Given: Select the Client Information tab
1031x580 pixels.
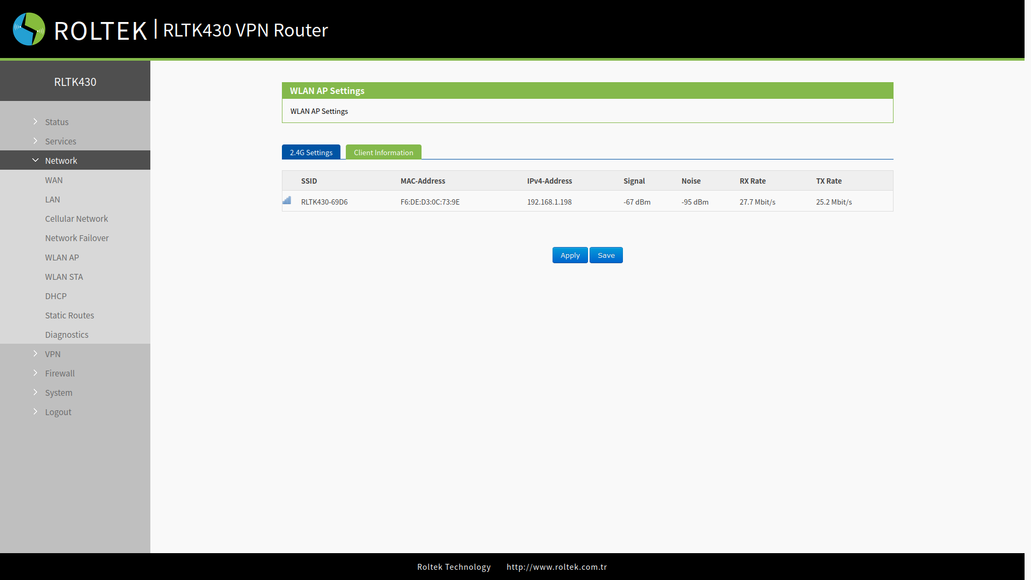Looking at the screenshot, I should [x=383, y=152].
